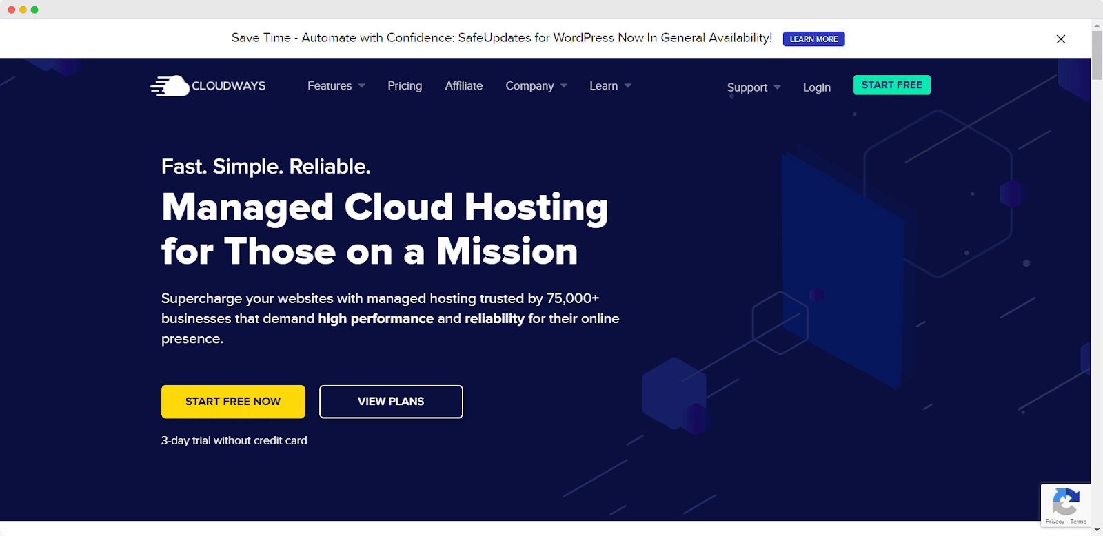The width and height of the screenshot is (1103, 536).
Task: Open the Features nav label
Action: click(330, 85)
